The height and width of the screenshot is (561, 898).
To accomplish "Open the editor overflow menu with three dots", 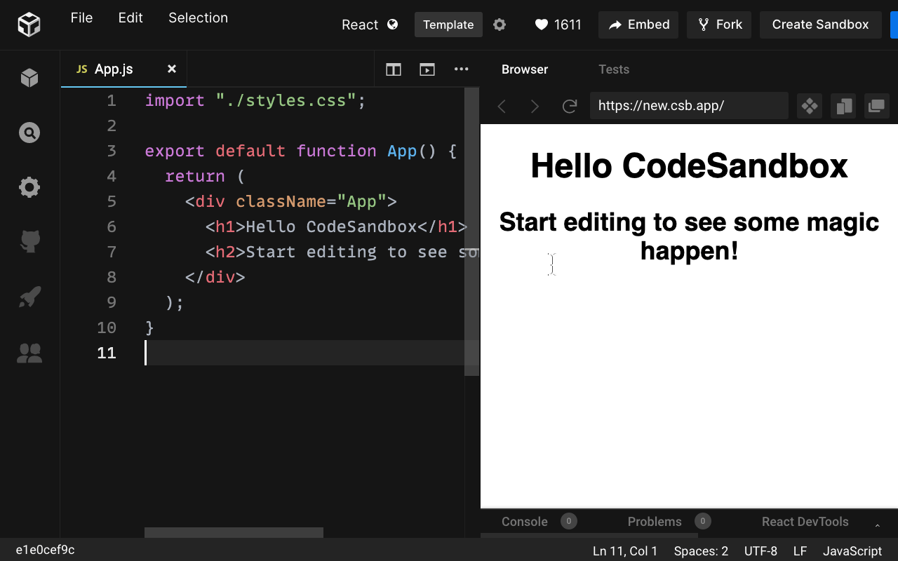I will click(461, 69).
